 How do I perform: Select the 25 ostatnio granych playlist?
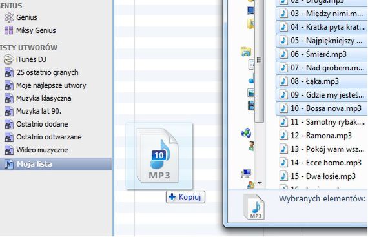47,72
